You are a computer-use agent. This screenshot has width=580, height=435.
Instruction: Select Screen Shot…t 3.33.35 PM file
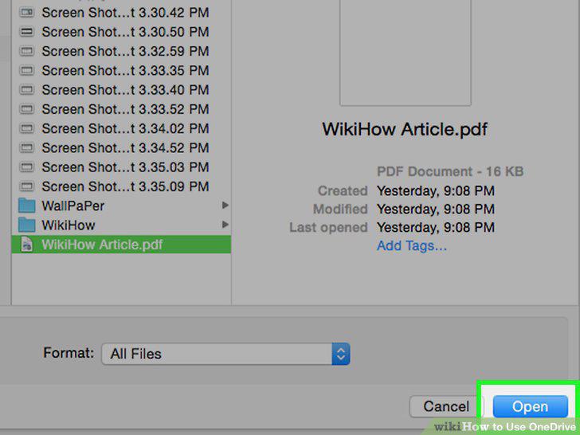tap(121, 70)
